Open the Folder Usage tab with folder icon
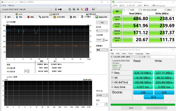Screen dimensions: 176x111 tap(59, 17)
